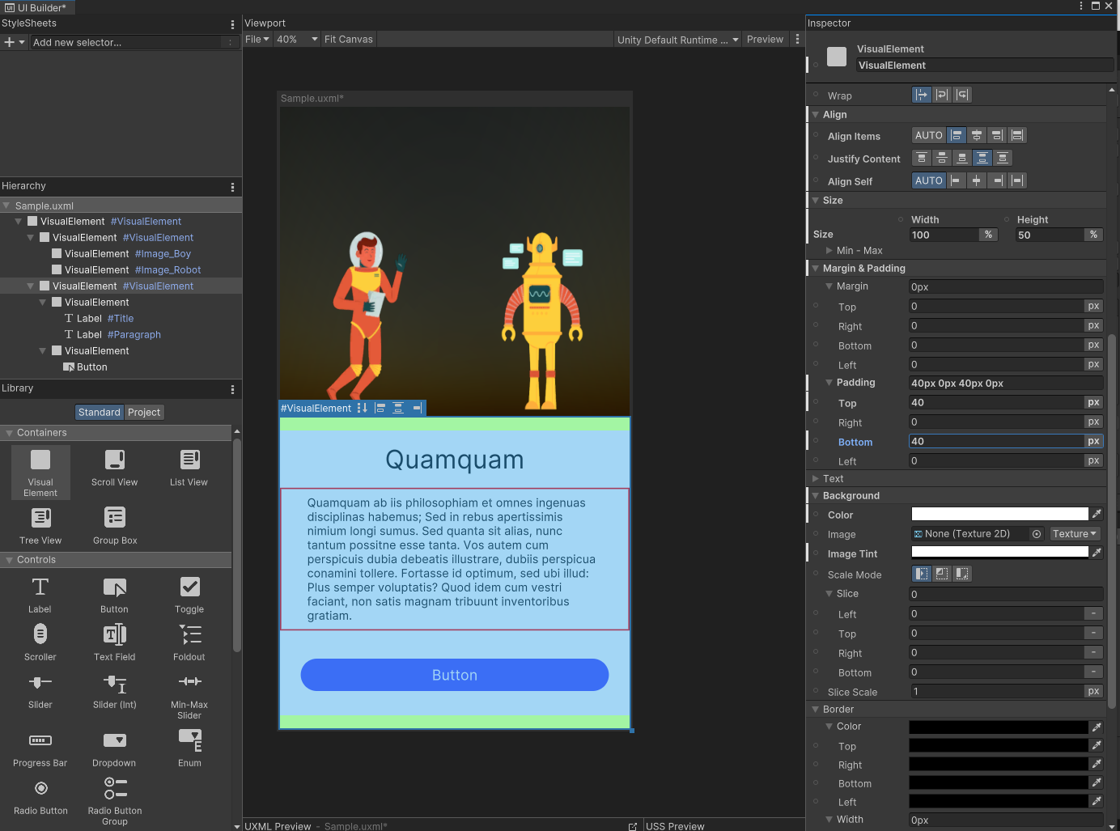The image size is (1120, 831).
Task: Open the 40% zoom dropdown
Action: pos(297,40)
